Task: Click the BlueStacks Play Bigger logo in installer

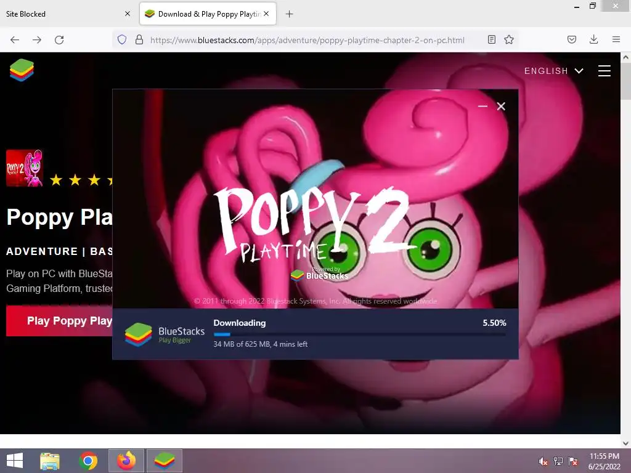Action: coord(165,334)
